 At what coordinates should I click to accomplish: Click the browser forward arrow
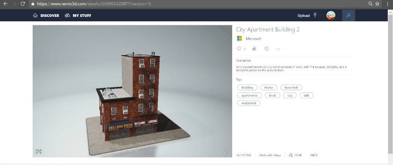(x=14, y=4)
